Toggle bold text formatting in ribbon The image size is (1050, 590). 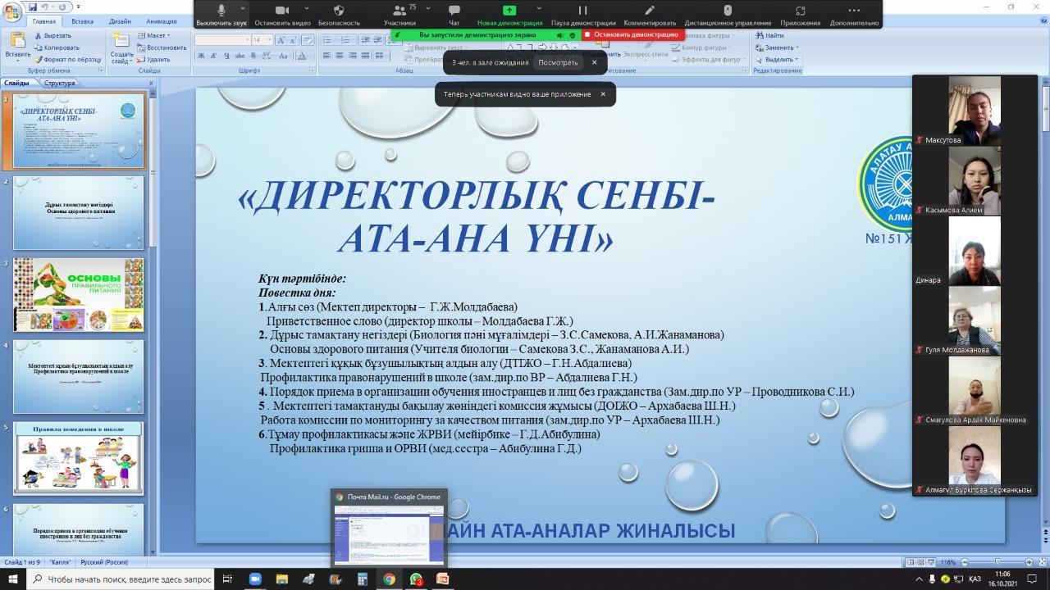click(x=201, y=56)
